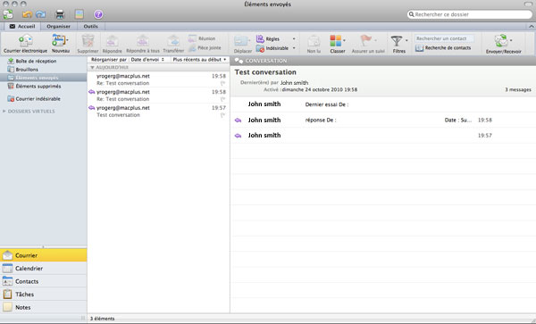This screenshot has width=536, height=324.
Task: Switch to the Outils tab
Action: (90, 26)
